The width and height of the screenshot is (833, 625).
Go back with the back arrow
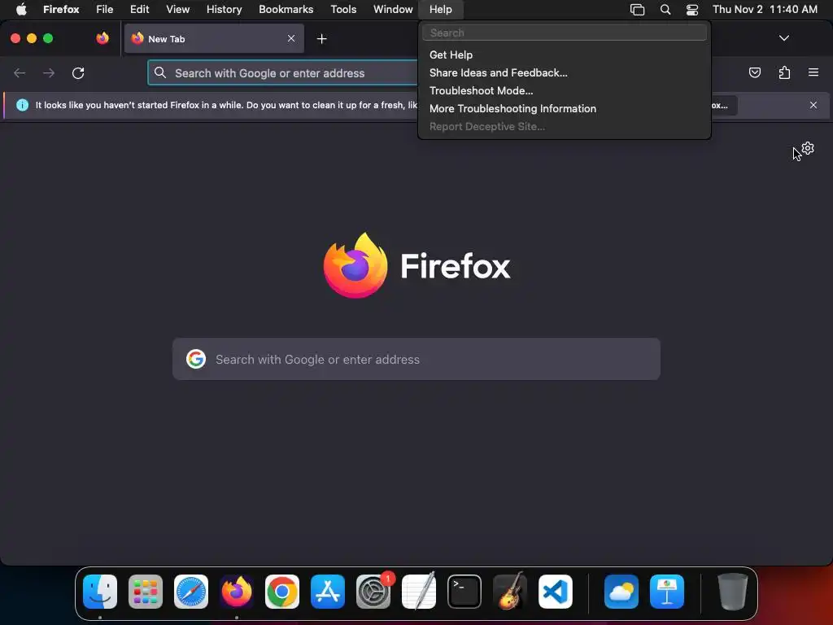20,72
